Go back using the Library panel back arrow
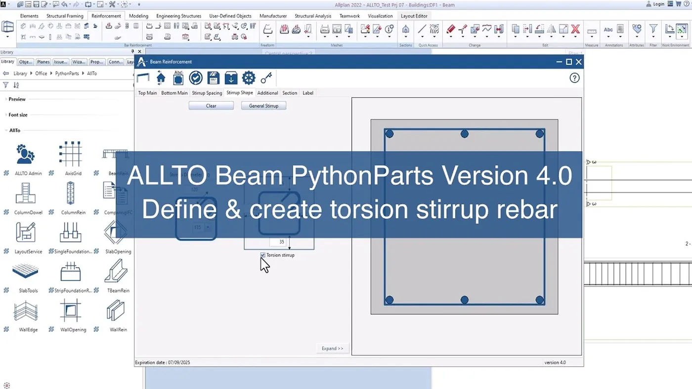692x389 pixels. (6, 74)
